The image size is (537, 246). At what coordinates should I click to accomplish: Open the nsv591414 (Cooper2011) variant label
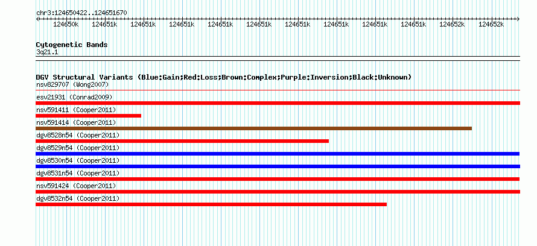click(76, 122)
